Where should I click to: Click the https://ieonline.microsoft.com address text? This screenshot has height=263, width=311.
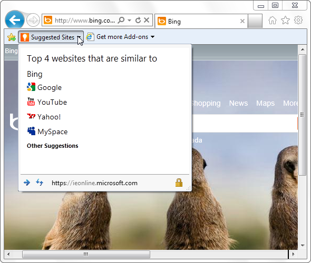tap(94, 183)
